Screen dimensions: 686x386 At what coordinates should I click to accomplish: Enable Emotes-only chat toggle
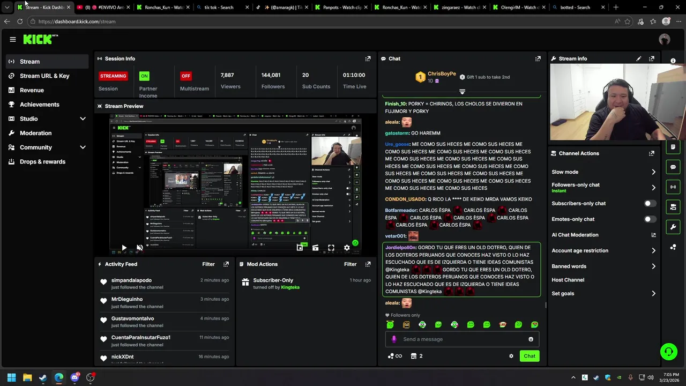point(649,219)
